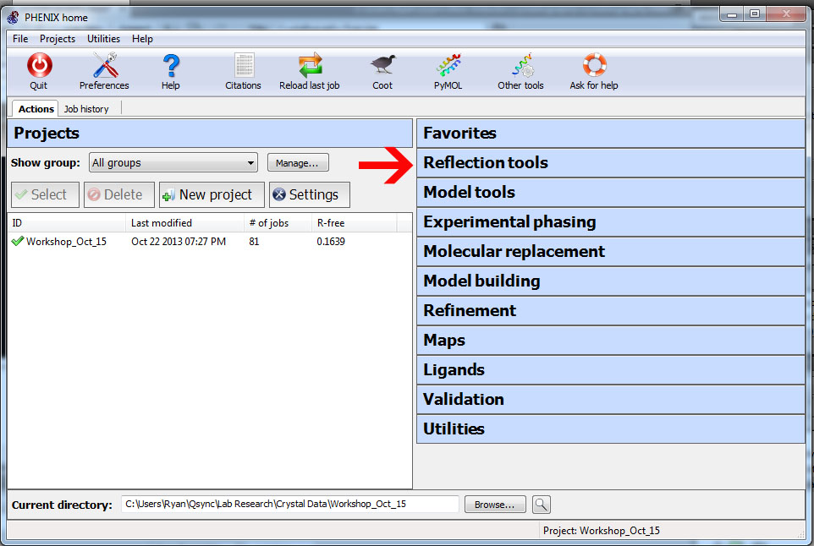Click the New project button

(212, 194)
